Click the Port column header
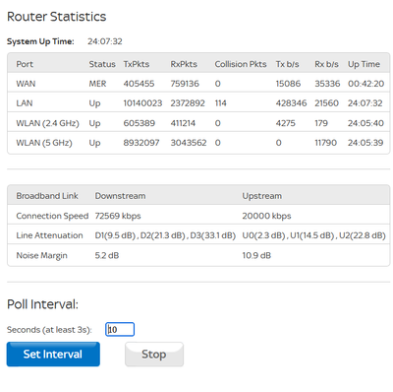The width and height of the screenshot is (393, 392). pos(25,64)
